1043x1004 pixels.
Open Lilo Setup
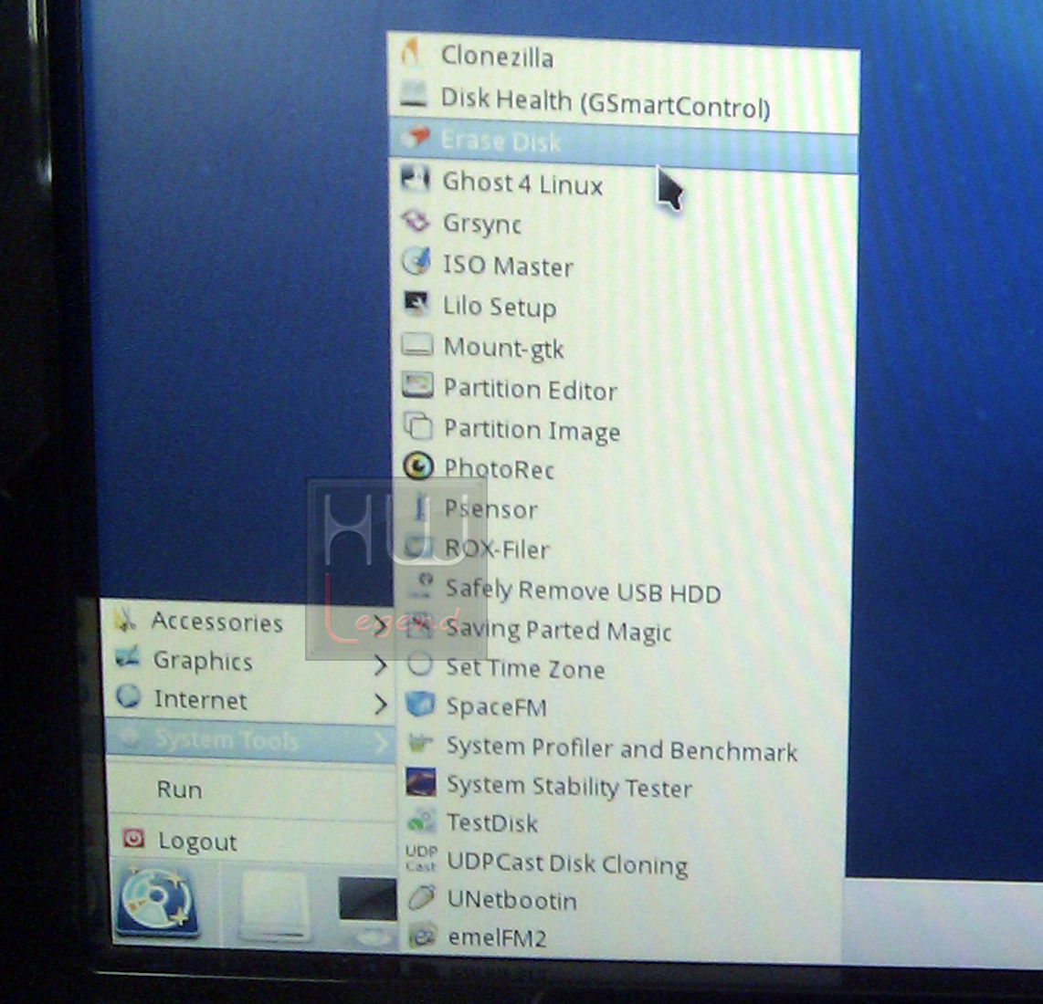pyautogui.click(x=623, y=308)
